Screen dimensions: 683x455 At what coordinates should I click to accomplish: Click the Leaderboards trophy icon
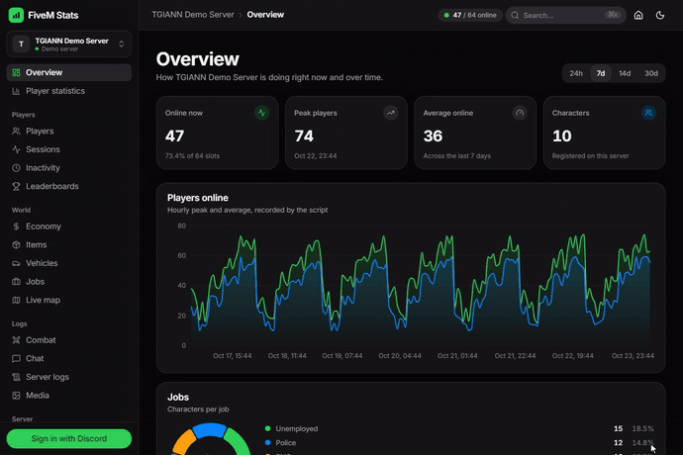[x=16, y=186]
